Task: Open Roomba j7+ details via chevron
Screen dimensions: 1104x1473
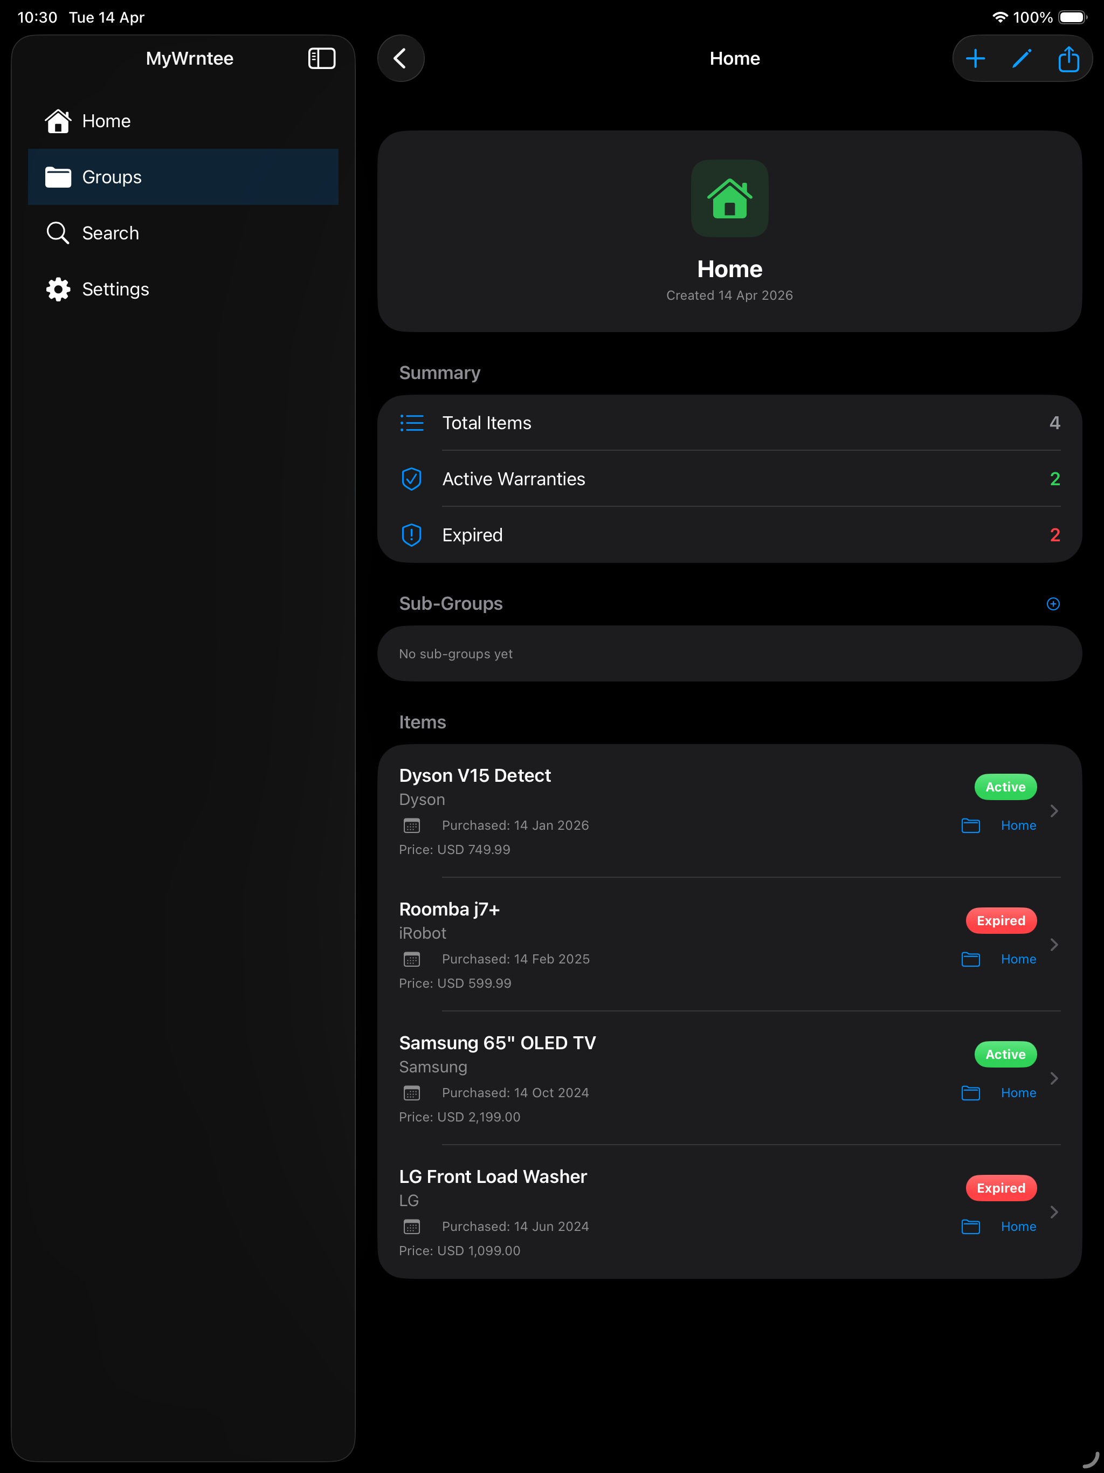Action: tap(1054, 944)
